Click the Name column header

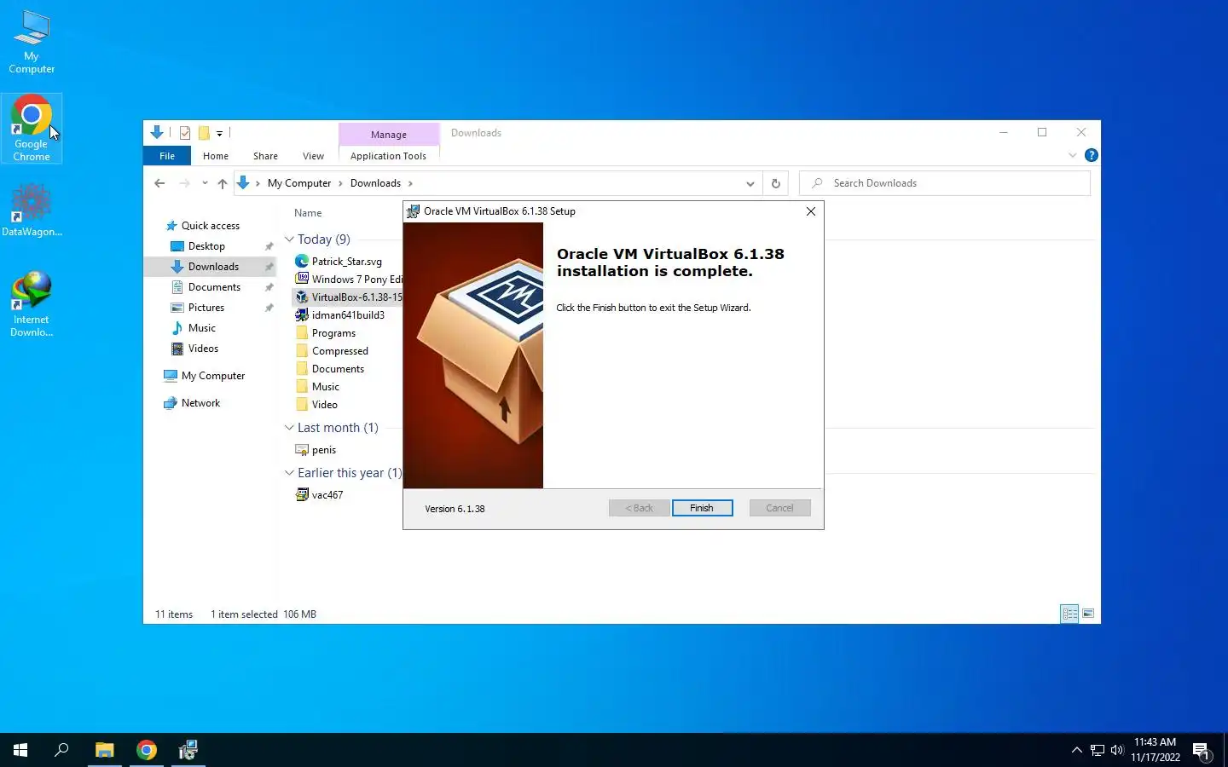tap(308, 213)
